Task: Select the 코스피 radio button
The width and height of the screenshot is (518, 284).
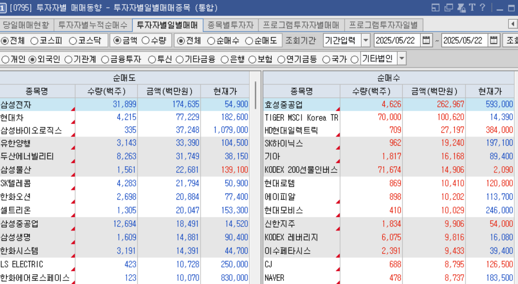Action: (34, 41)
